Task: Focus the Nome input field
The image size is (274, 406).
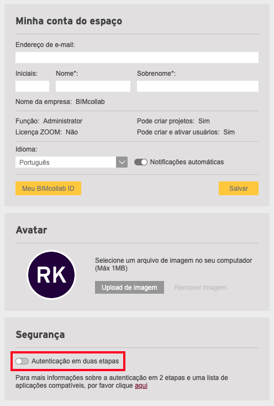Action: (93, 86)
